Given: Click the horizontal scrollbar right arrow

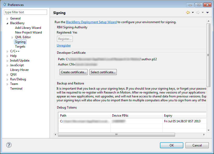Looking at the screenshot, I should point(204,135).
